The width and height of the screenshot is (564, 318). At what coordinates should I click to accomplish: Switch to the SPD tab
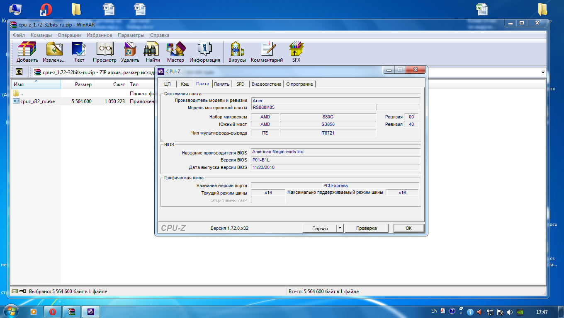241,84
